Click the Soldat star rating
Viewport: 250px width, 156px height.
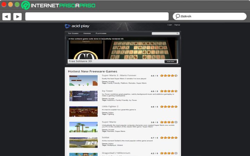(x=169, y=138)
